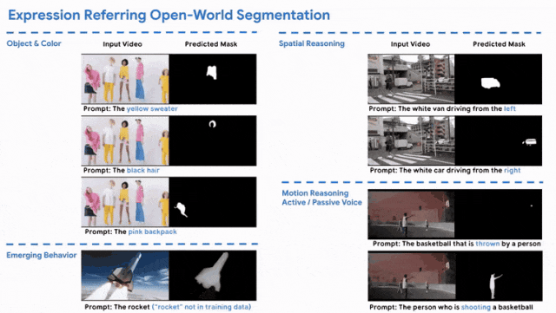This screenshot has height=313, width=556.
Task: Click the shooting person predicted mask
Action: [x=499, y=276]
